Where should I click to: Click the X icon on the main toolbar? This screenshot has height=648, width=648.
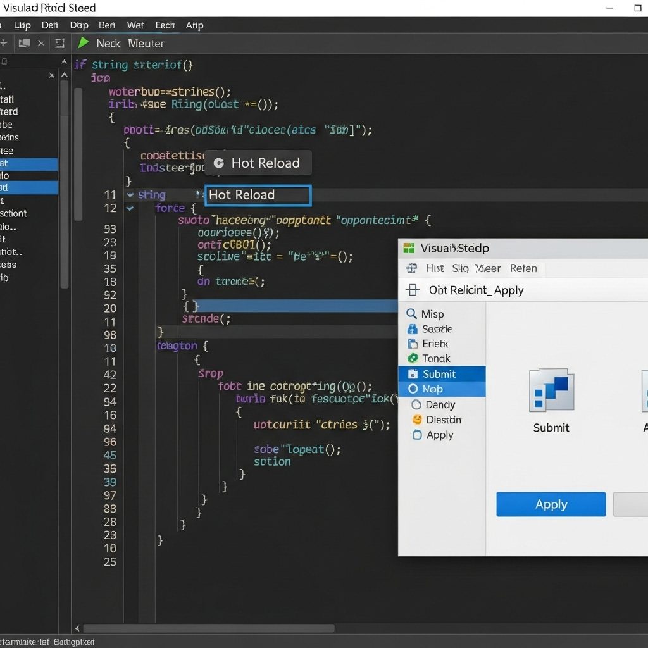(x=40, y=43)
